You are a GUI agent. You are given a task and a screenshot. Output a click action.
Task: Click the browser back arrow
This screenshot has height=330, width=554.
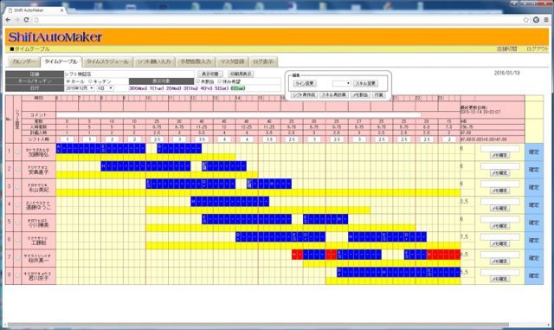coord(8,20)
